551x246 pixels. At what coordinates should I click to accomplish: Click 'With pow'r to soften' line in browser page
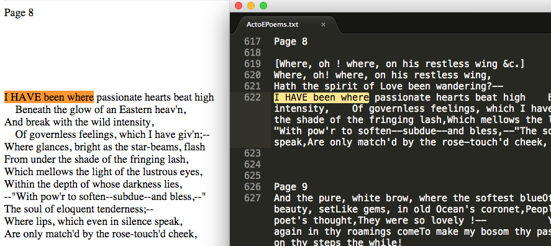click(x=105, y=197)
